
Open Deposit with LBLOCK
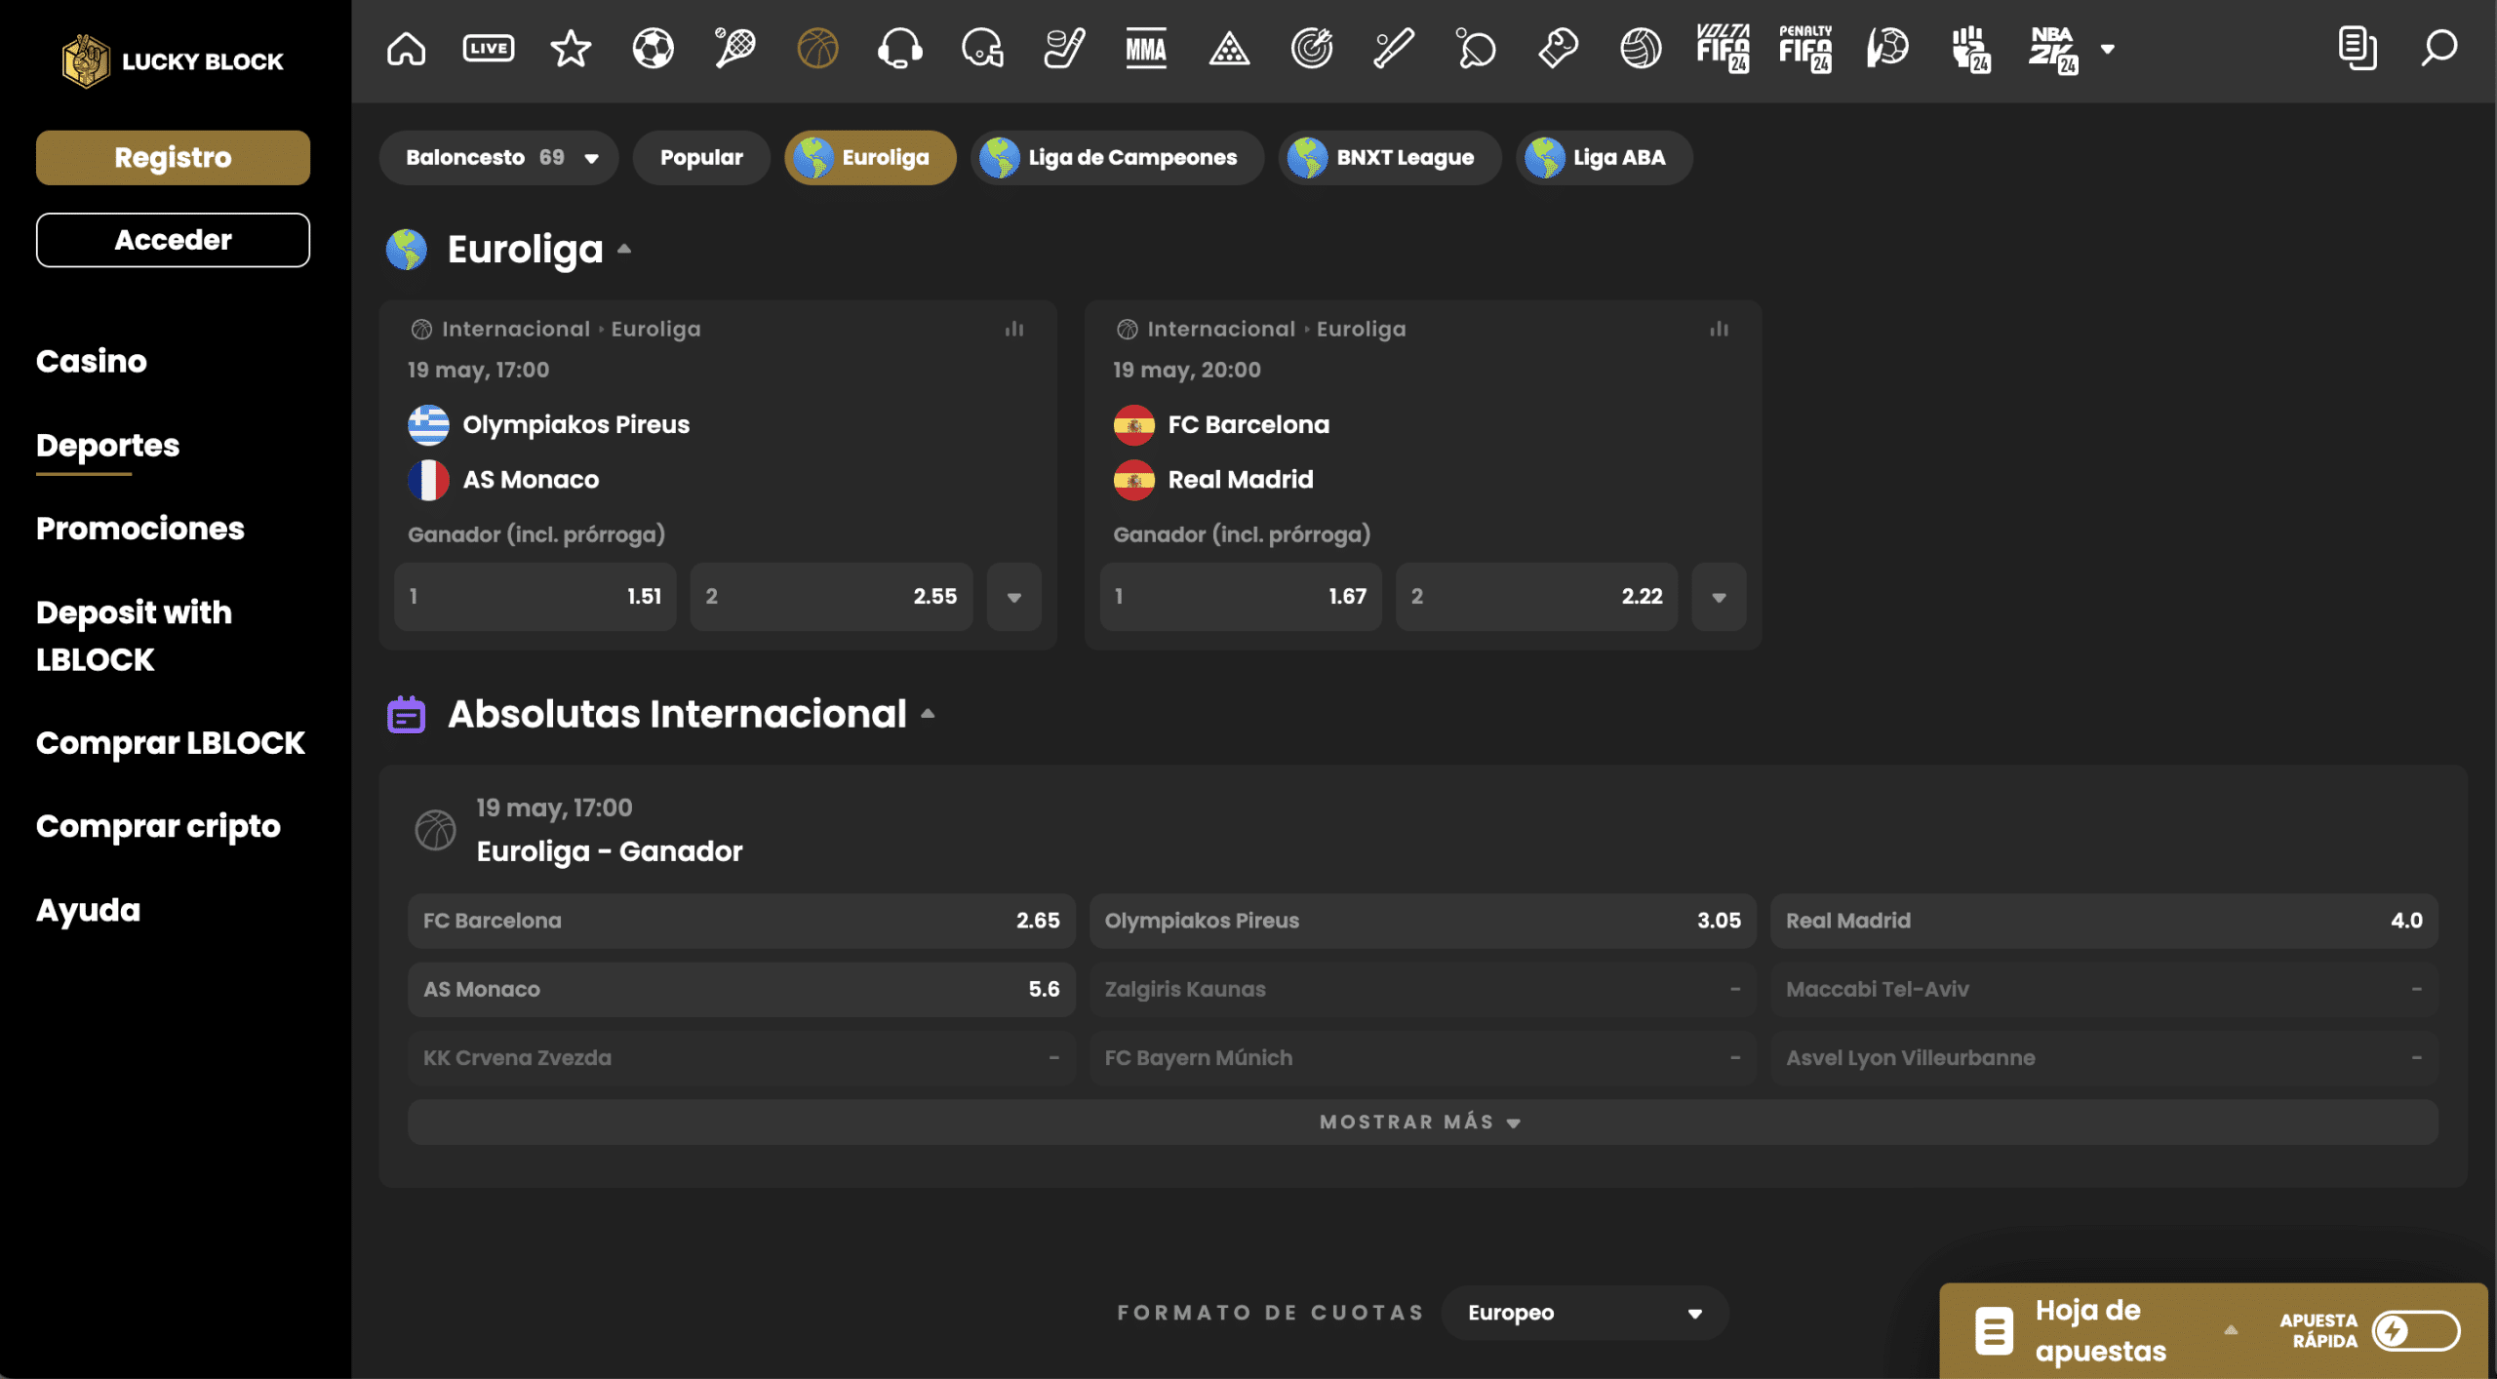click(x=134, y=636)
